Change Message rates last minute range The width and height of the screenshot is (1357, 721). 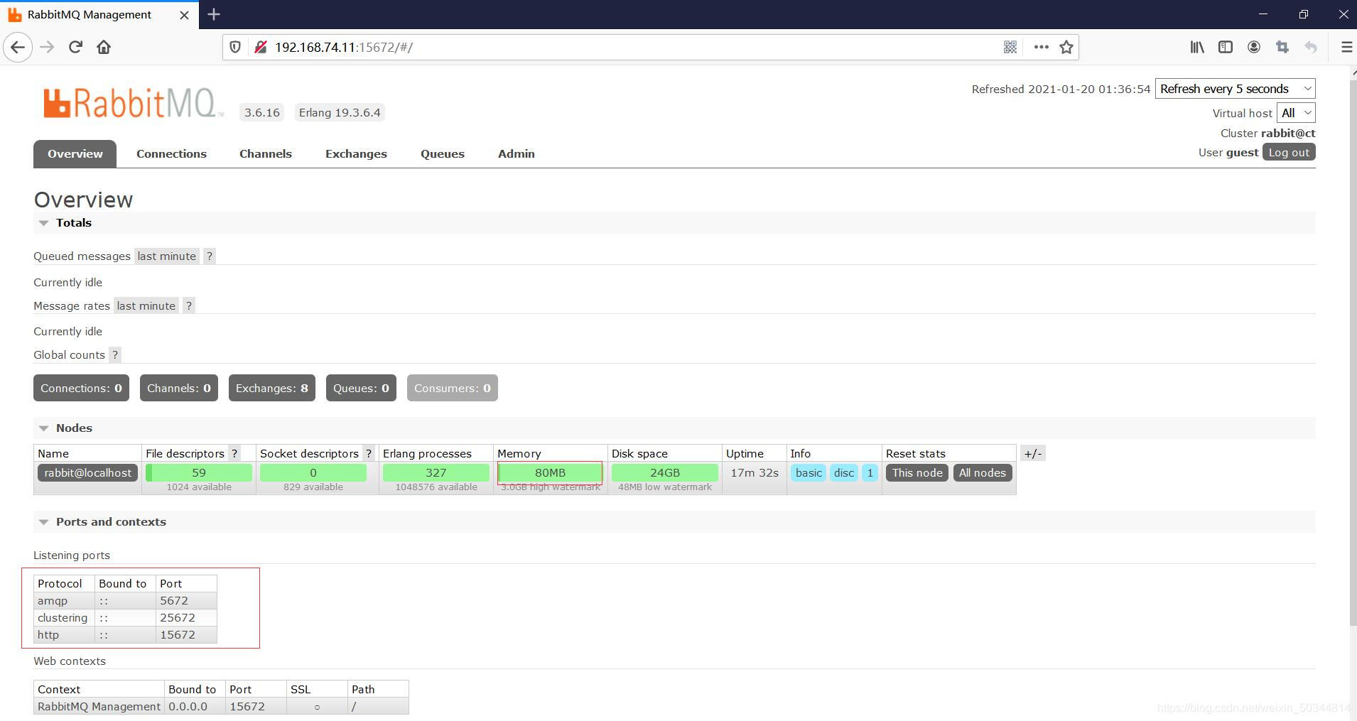tap(146, 306)
